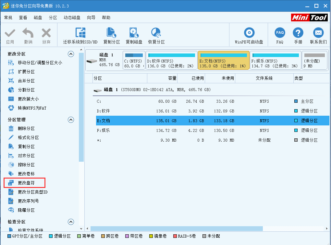Select the C: (NTFS) block in disk map
Screen dimensions: 331x245
134,60
